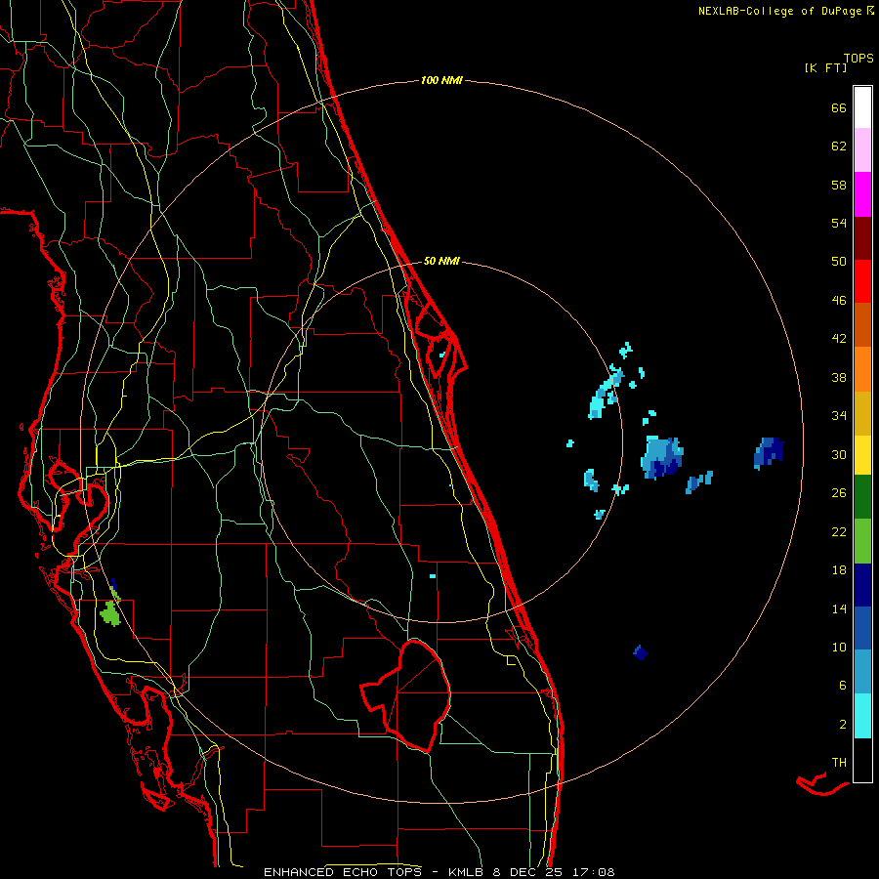Pick the dark red legend swatch
Image resolution: width=879 pixels, height=879 pixels.
tap(862, 237)
